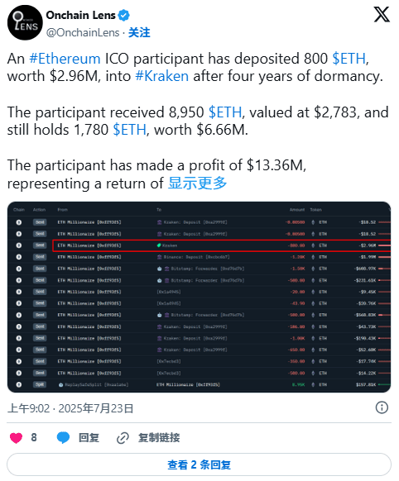Click the 复制链接 text label

[159, 438]
